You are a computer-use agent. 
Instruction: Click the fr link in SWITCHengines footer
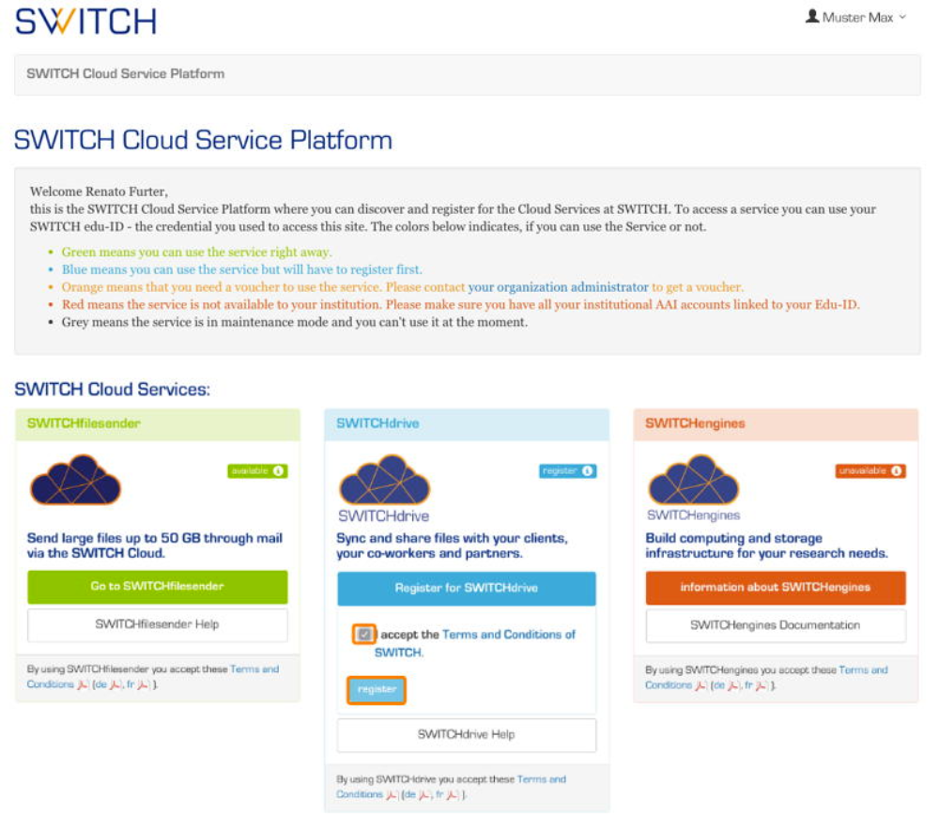pyautogui.click(x=748, y=685)
